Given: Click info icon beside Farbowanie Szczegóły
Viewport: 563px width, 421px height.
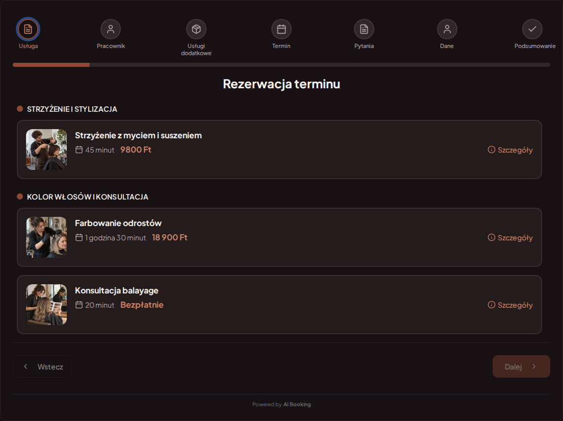Looking at the screenshot, I should point(492,237).
